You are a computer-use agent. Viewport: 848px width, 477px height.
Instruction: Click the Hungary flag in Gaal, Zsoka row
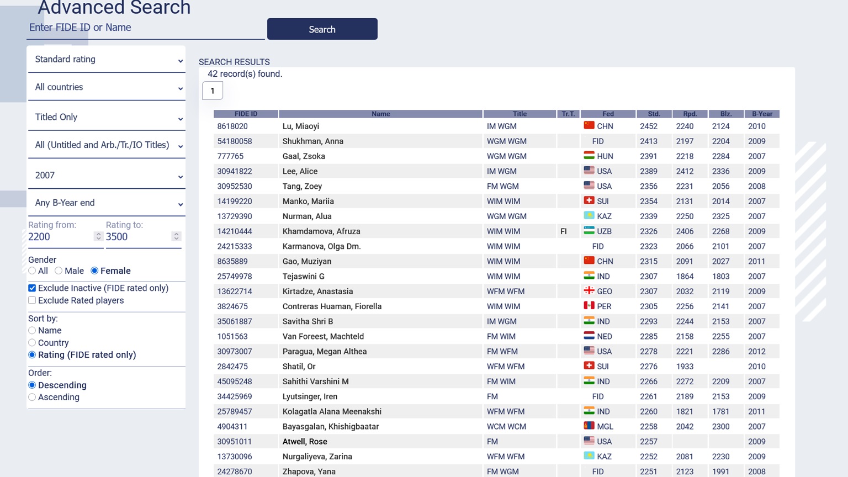pyautogui.click(x=589, y=156)
